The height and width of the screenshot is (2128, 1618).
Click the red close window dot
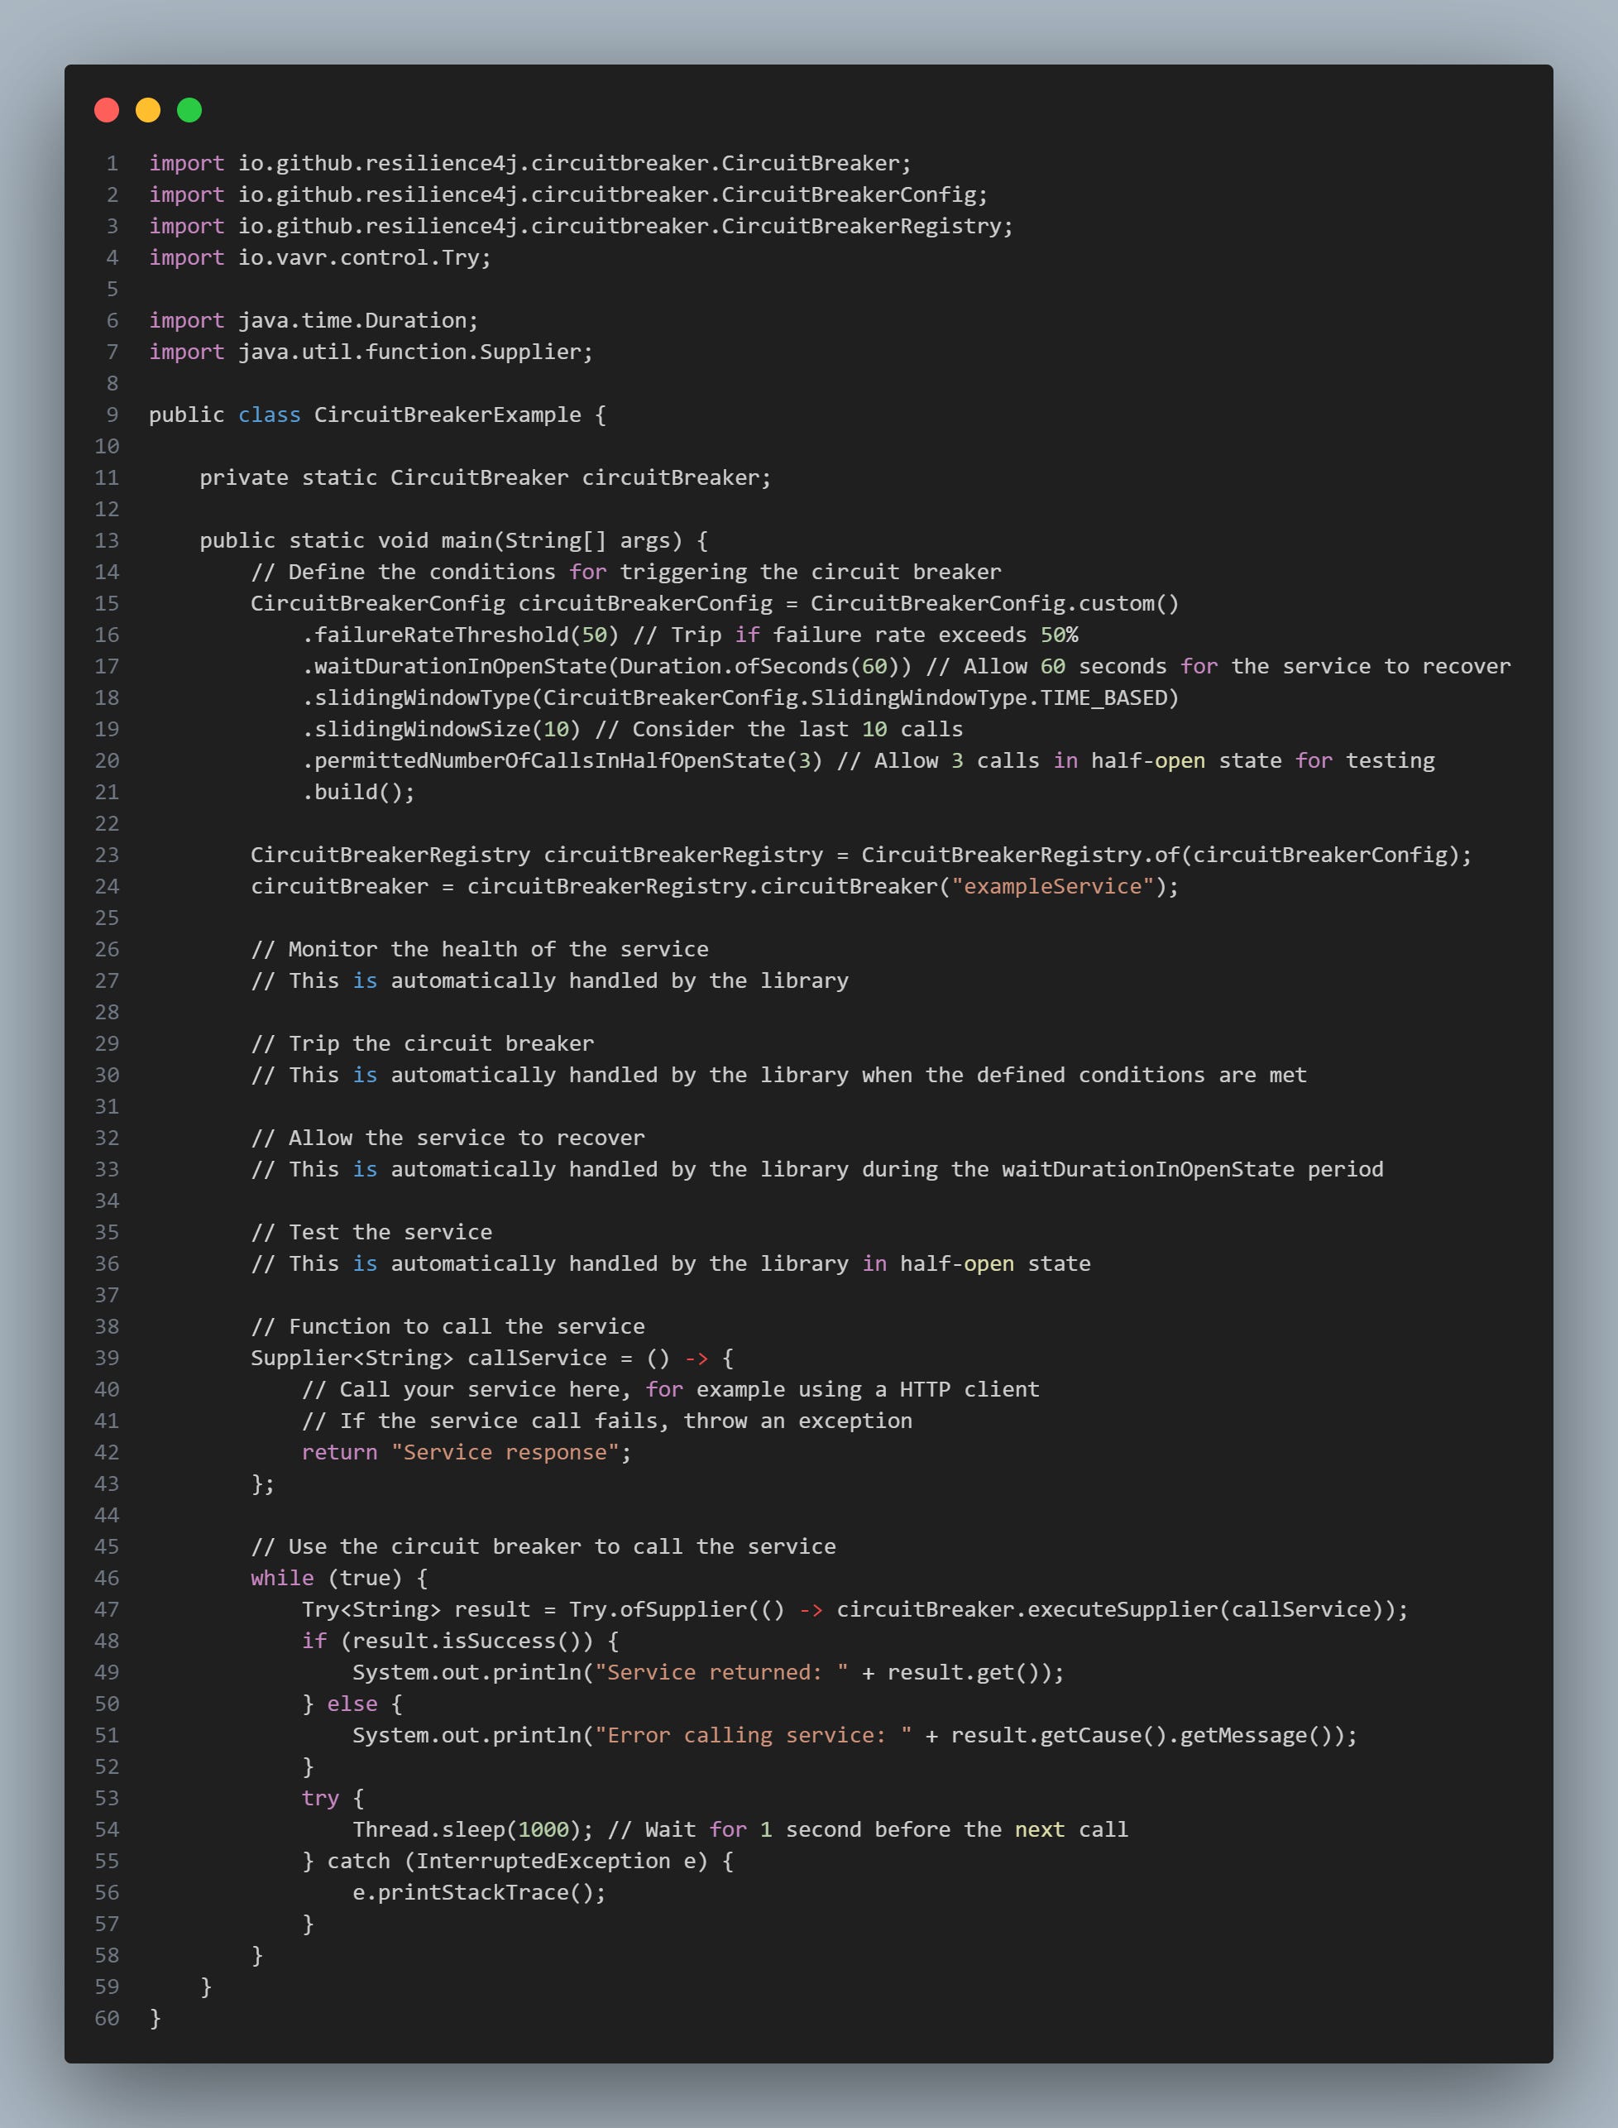click(x=106, y=110)
